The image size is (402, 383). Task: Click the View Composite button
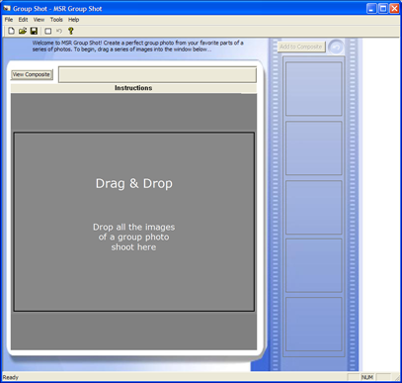32,75
